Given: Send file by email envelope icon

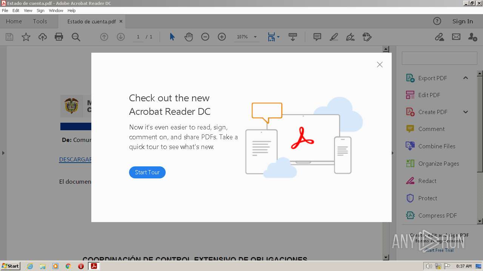Looking at the screenshot, I should [x=456, y=37].
